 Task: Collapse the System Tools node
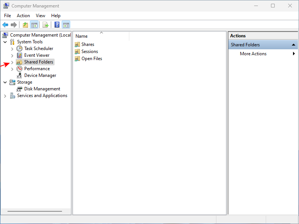click(x=5, y=42)
